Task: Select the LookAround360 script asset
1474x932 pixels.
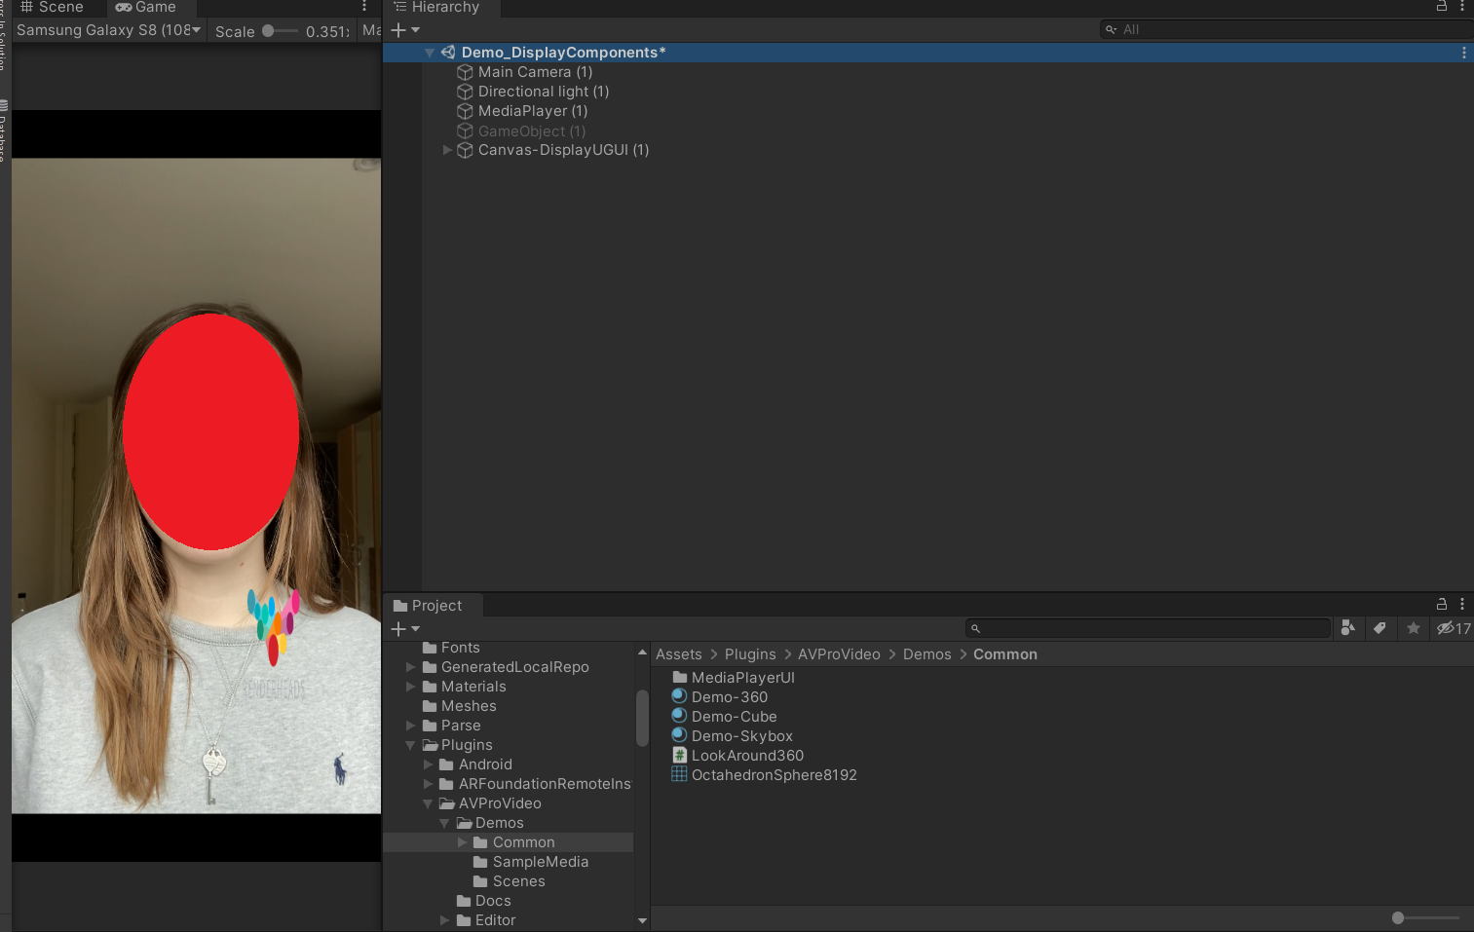Action: click(747, 755)
